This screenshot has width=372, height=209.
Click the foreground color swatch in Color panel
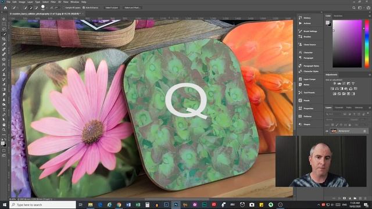(x=327, y=23)
